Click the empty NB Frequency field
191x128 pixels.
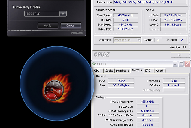point(174,90)
